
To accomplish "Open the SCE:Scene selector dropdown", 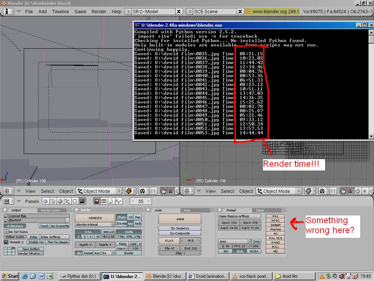I will tap(190, 11).
